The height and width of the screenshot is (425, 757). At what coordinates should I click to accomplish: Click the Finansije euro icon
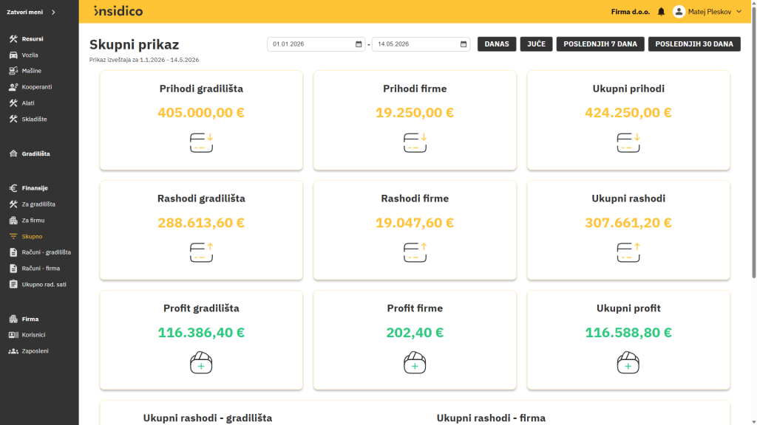[x=13, y=188]
